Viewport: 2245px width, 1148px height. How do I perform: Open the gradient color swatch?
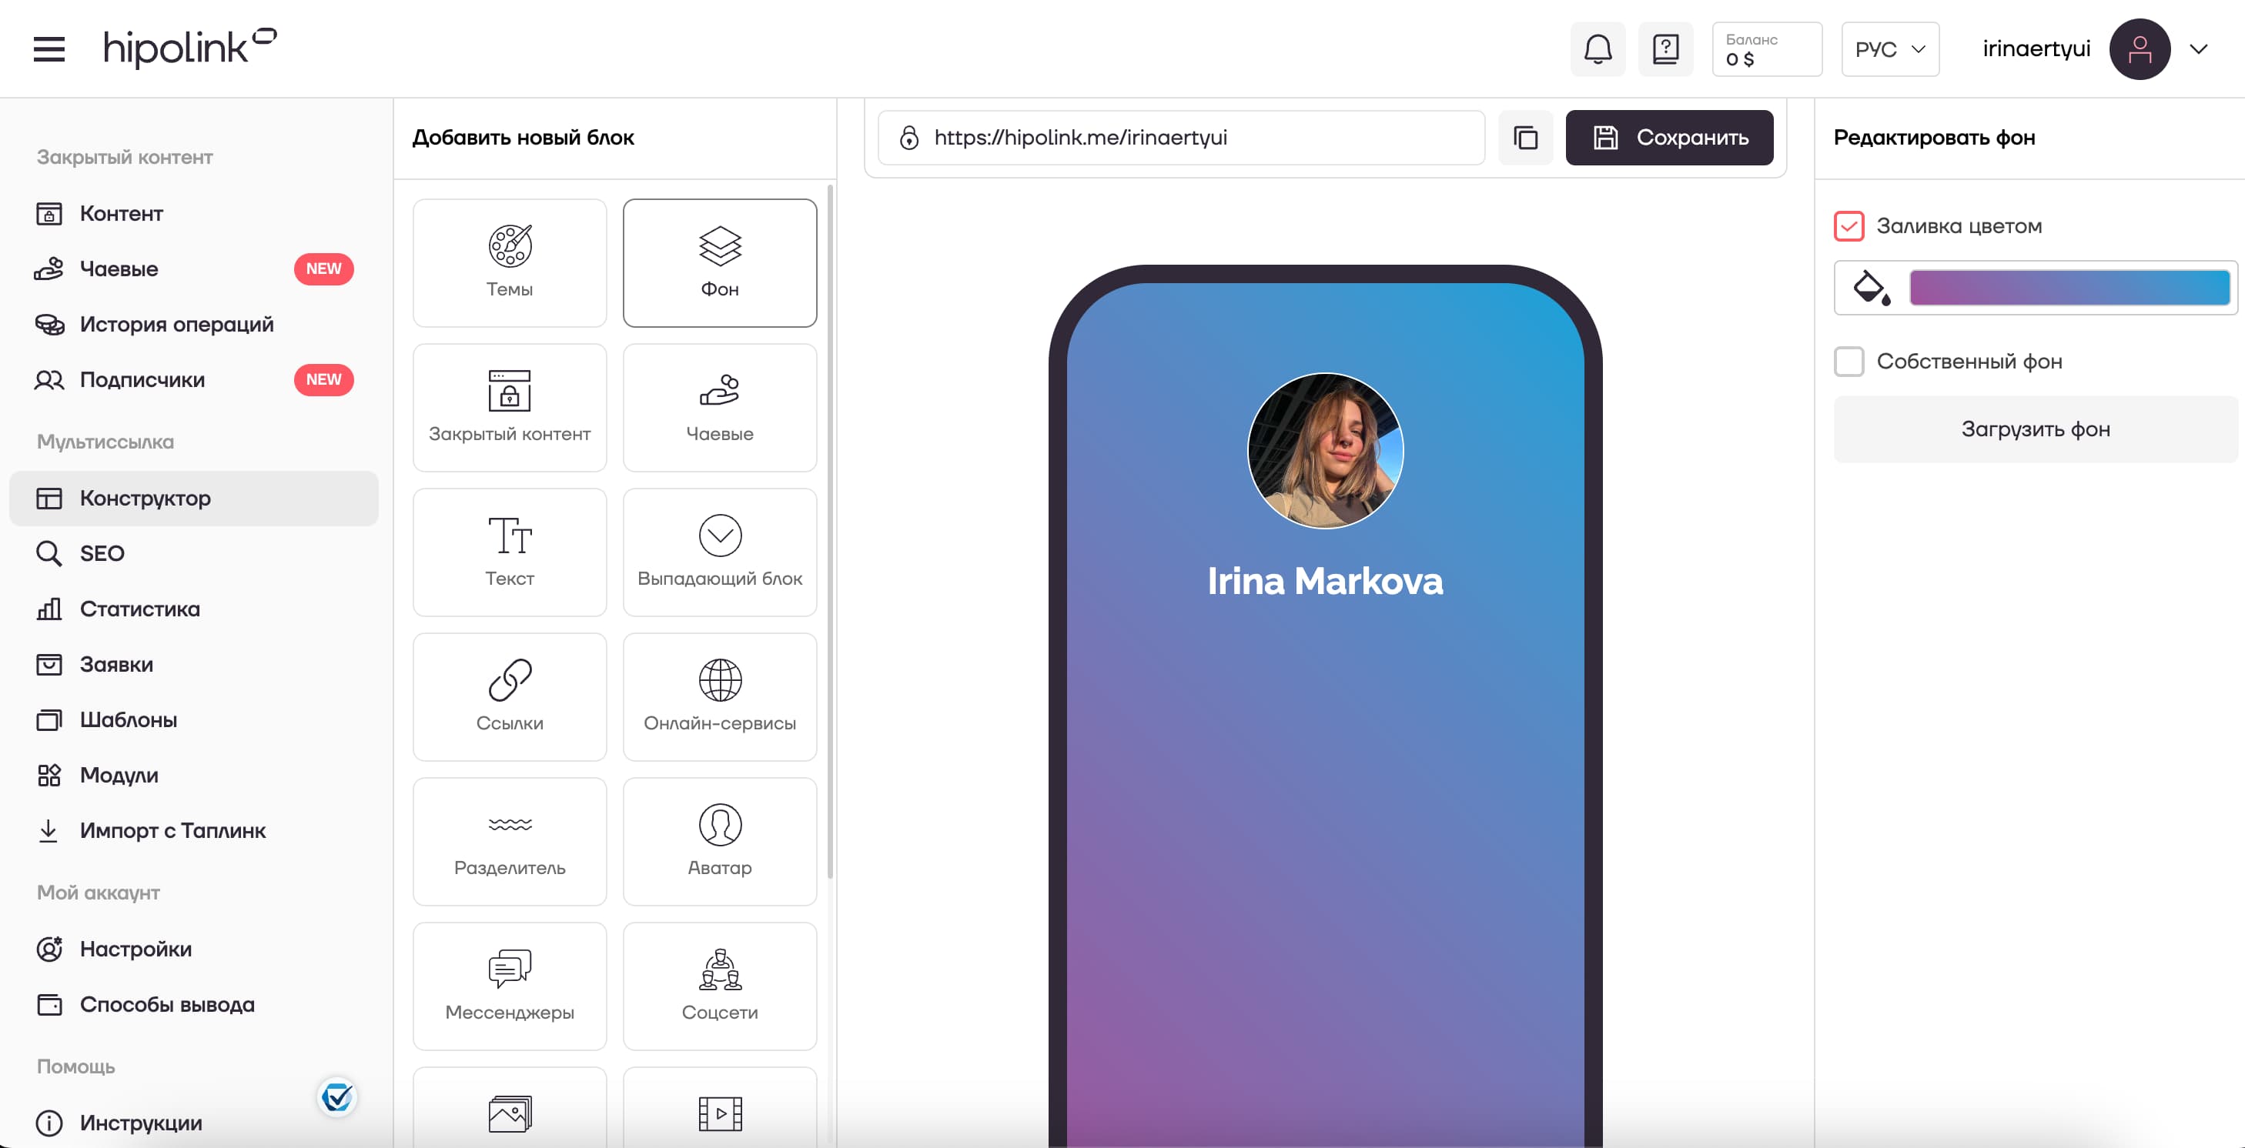2069,288
